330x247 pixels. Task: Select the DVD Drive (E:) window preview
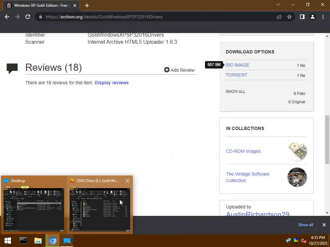coord(100,205)
